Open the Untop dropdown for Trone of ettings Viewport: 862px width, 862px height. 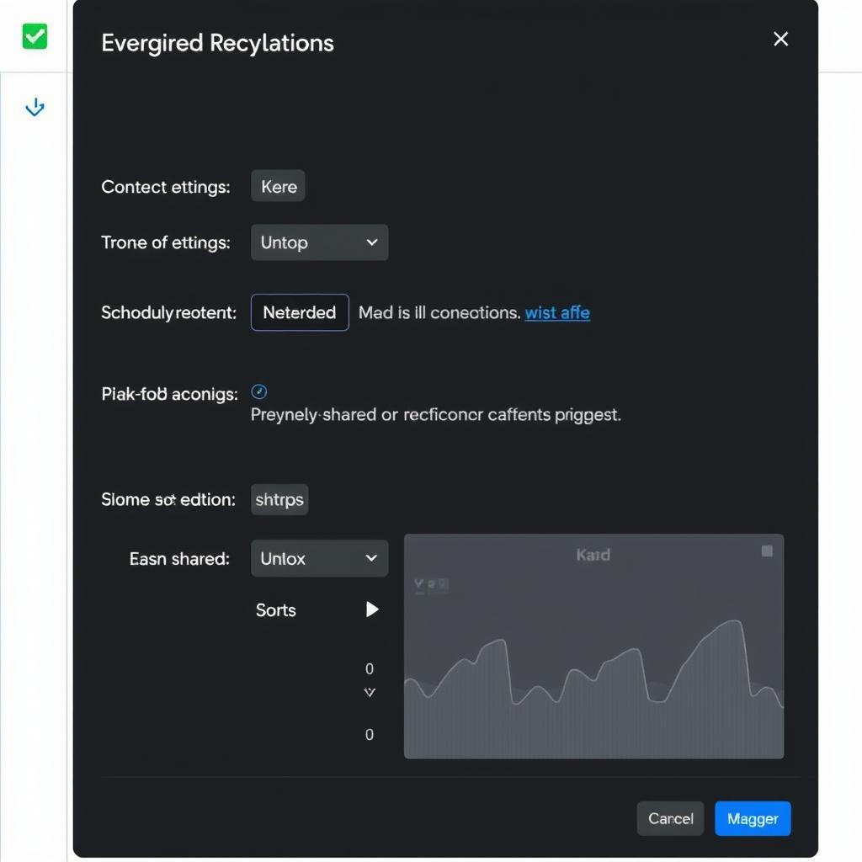coord(319,242)
